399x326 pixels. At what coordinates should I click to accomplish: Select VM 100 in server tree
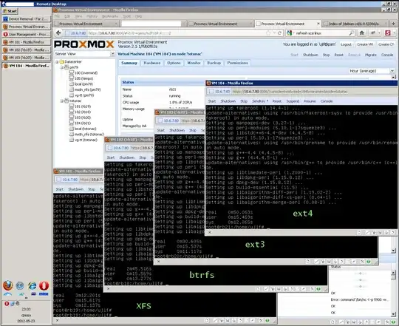click(83, 72)
